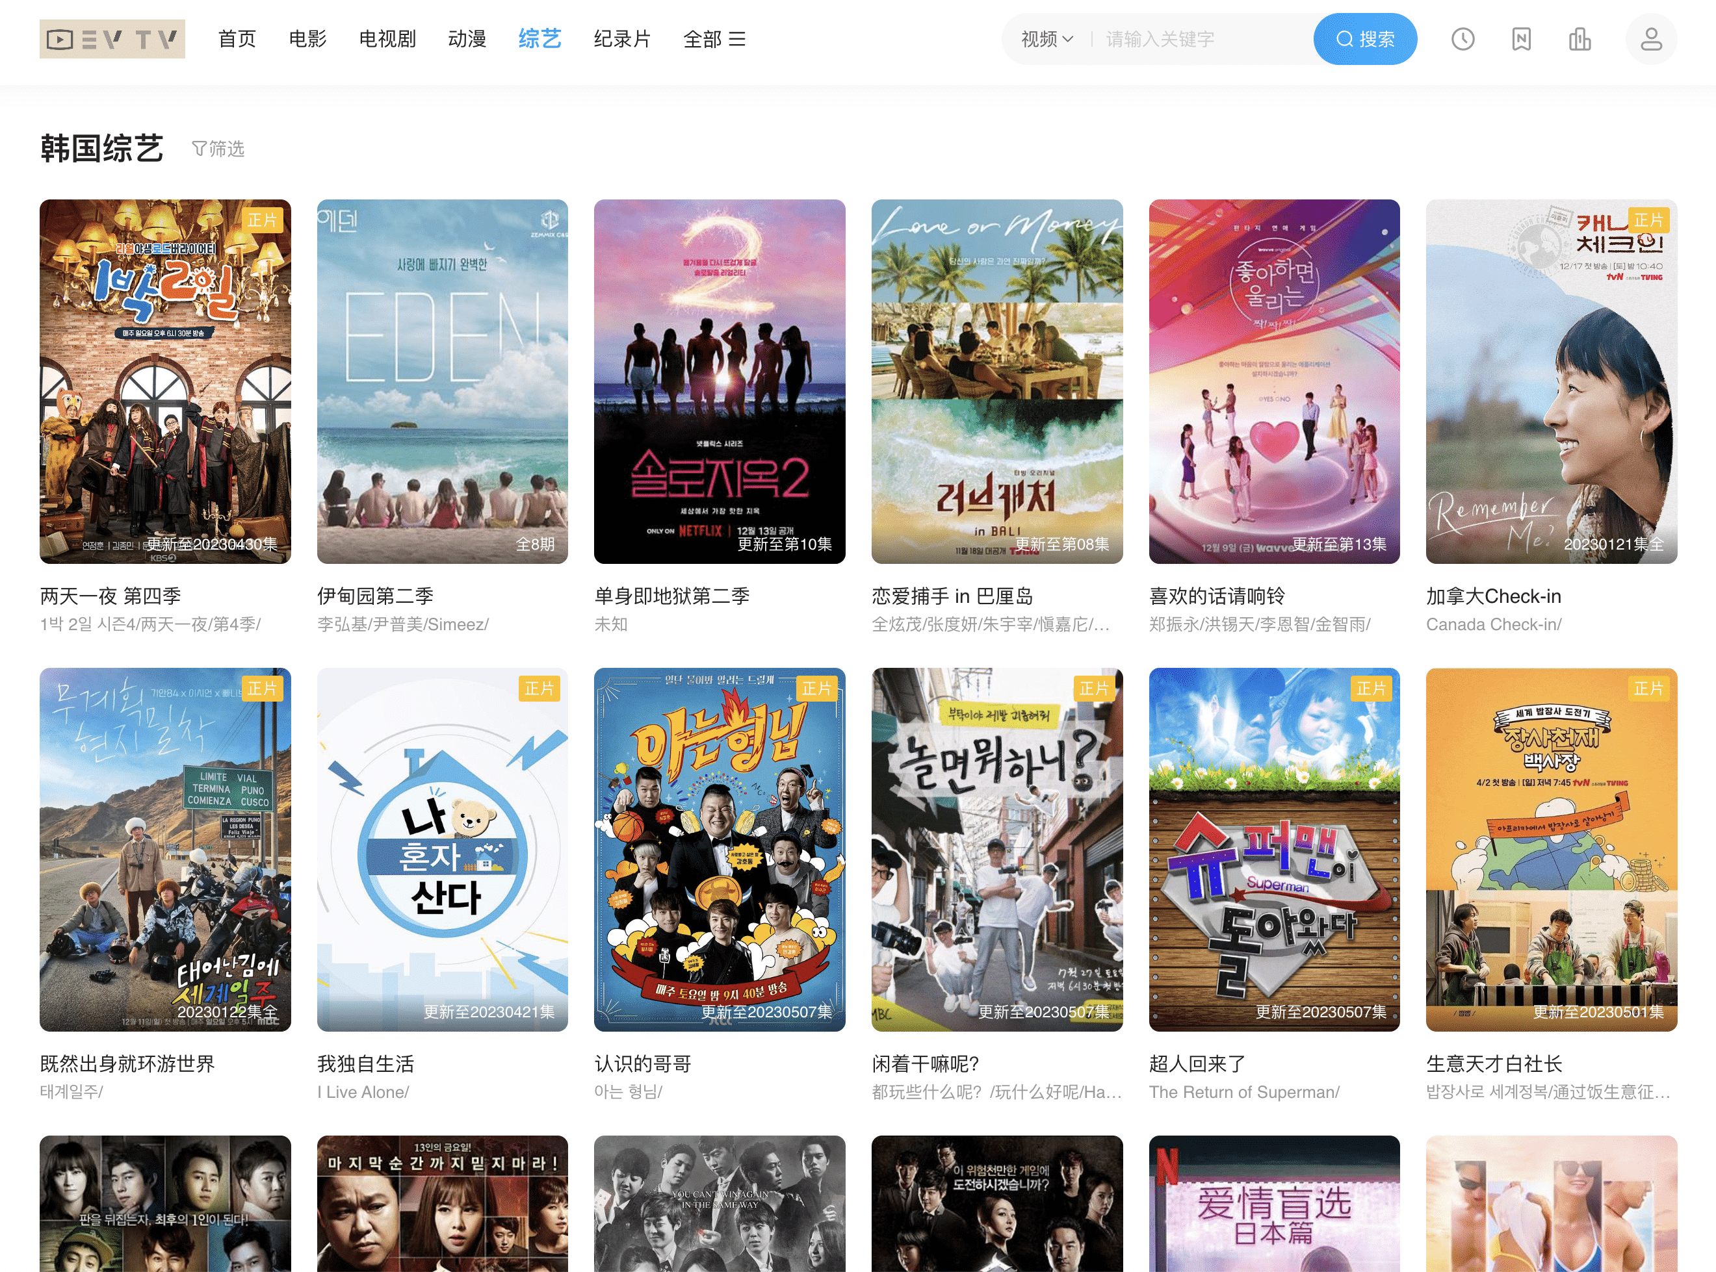Open the watch history clock icon
1716x1272 pixels.
click(x=1462, y=39)
